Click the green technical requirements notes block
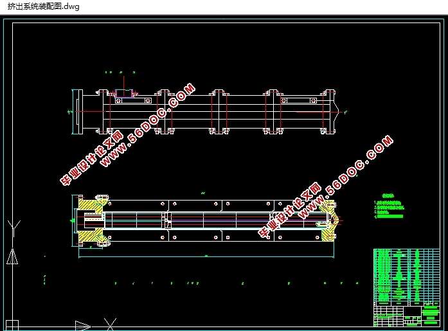This screenshot has width=448, height=331. (x=389, y=207)
